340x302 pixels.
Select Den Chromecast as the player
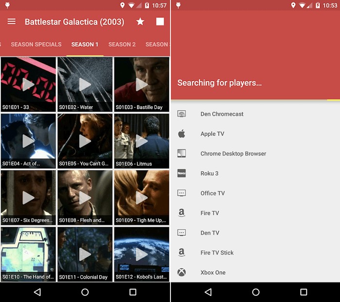(255, 114)
